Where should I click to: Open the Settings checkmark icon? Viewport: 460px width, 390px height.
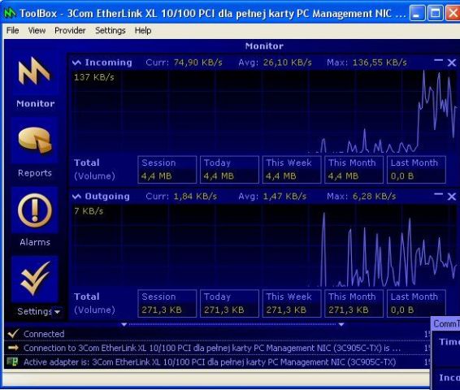tap(35, 278)
